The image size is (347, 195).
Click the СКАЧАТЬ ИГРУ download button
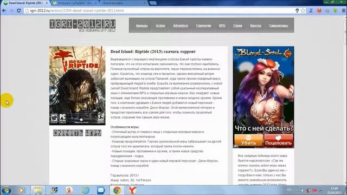(x=77, y=133)
